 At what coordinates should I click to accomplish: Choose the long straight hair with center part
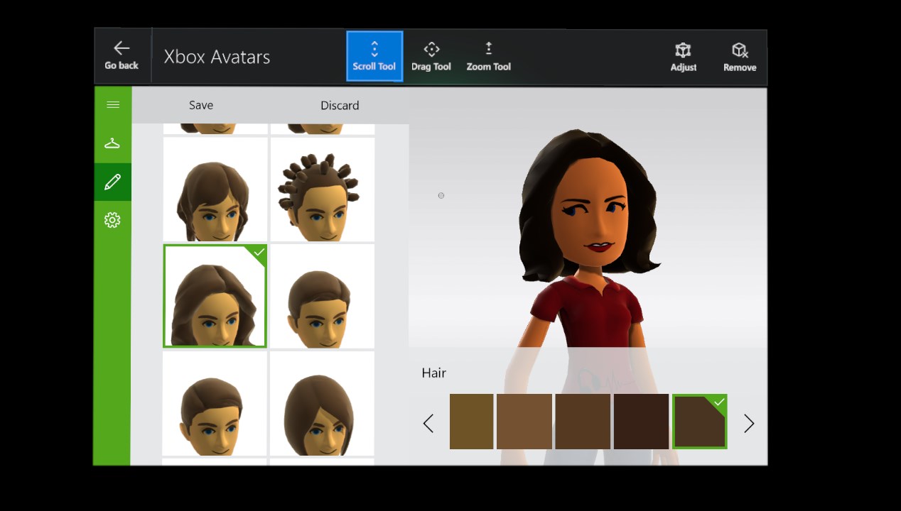pyautogui.click(x=215, y=189)
